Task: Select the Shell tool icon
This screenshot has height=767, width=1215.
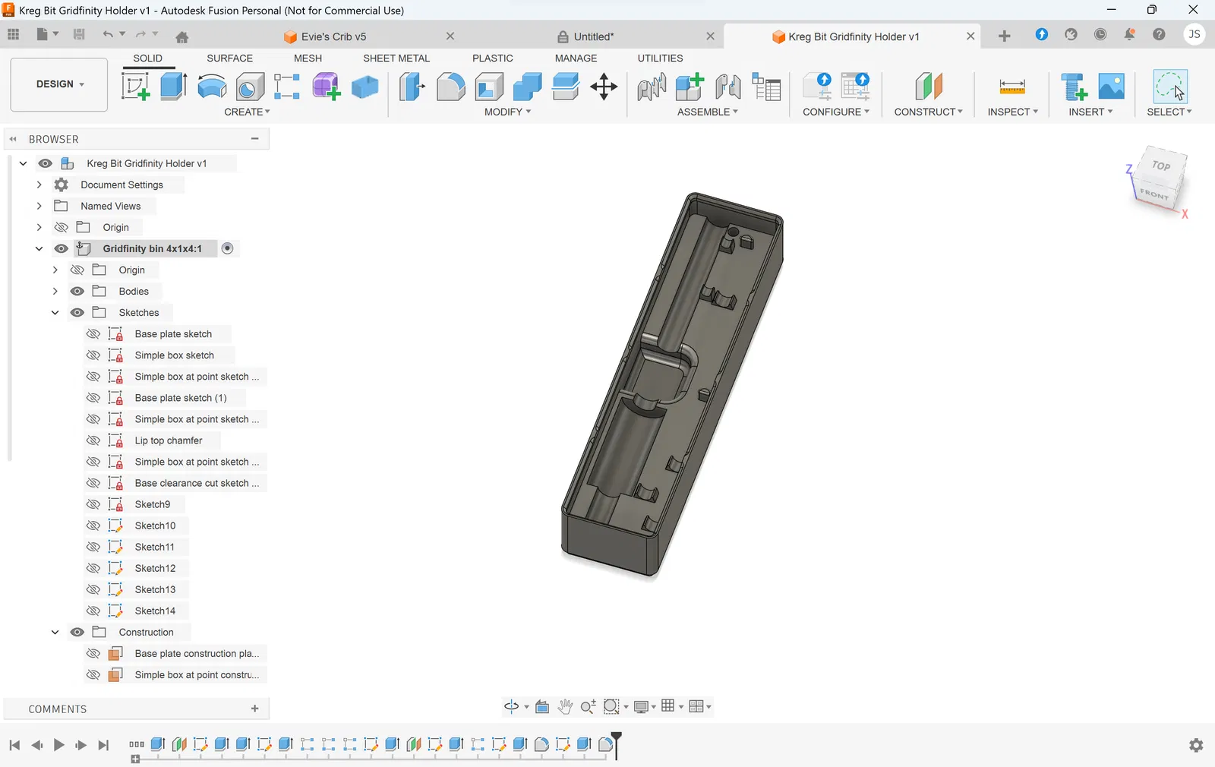Action: point(489,87)
